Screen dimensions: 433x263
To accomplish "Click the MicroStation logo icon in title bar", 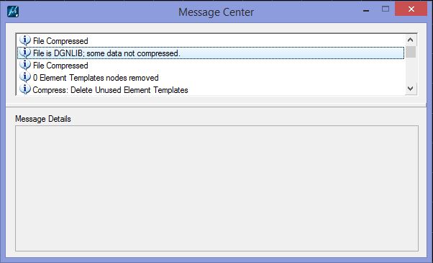I will tap(13, 12).
